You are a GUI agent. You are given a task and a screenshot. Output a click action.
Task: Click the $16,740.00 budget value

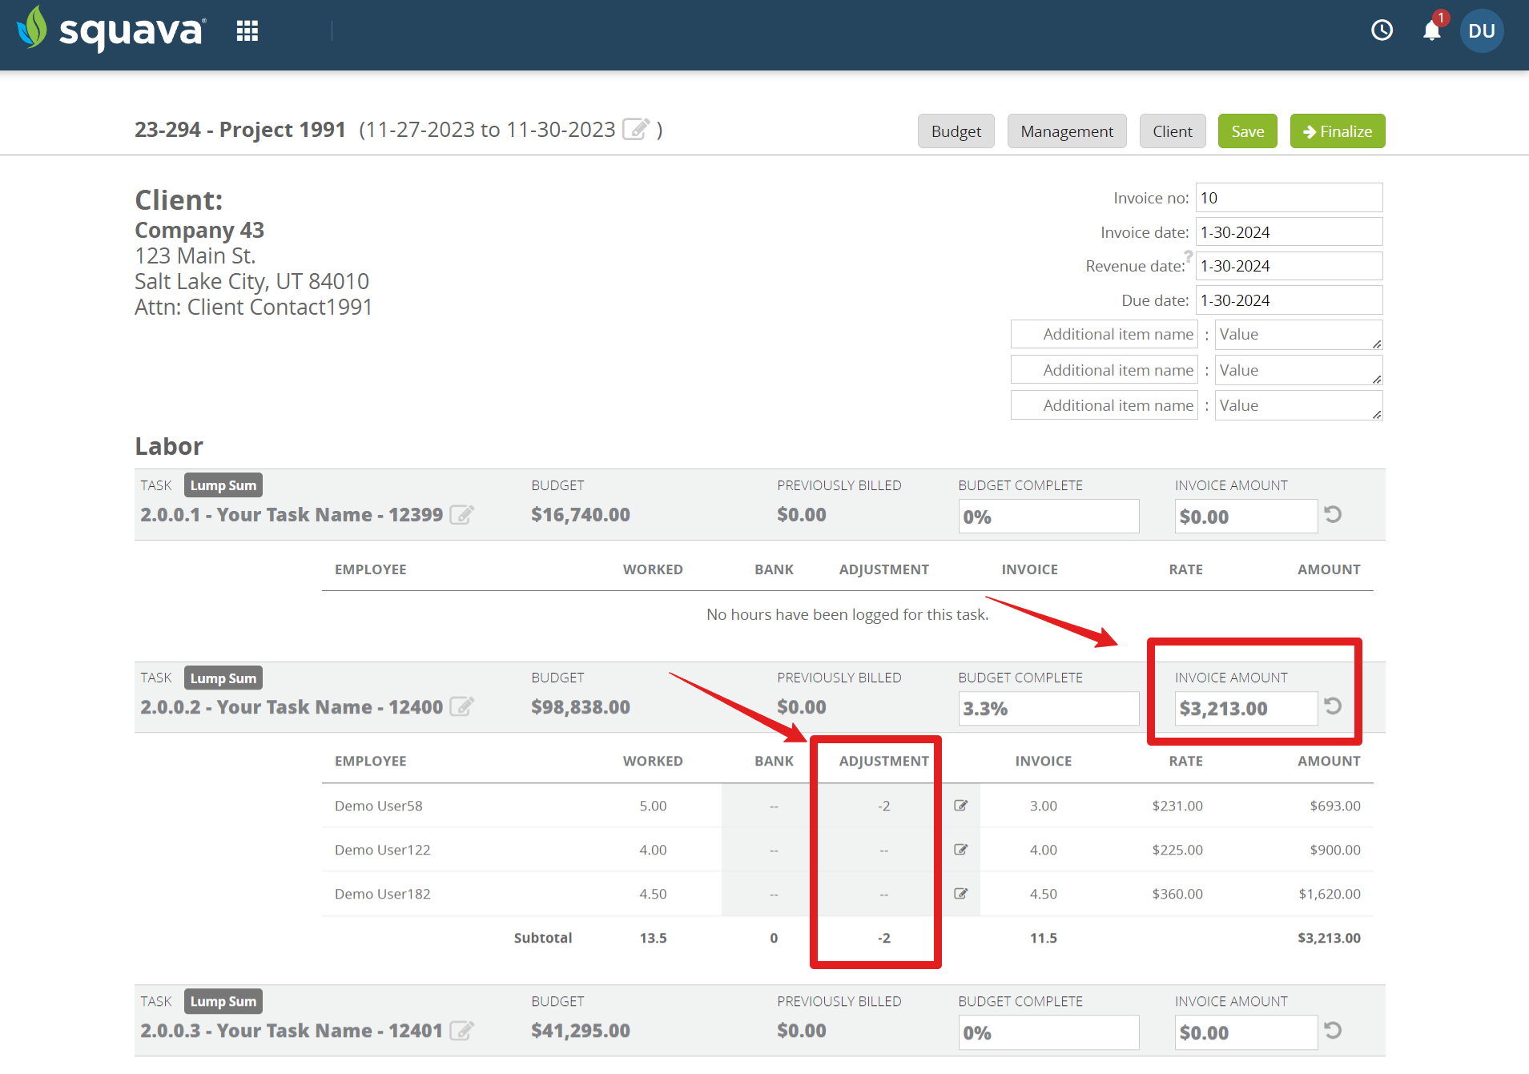[x=581, y=515]
